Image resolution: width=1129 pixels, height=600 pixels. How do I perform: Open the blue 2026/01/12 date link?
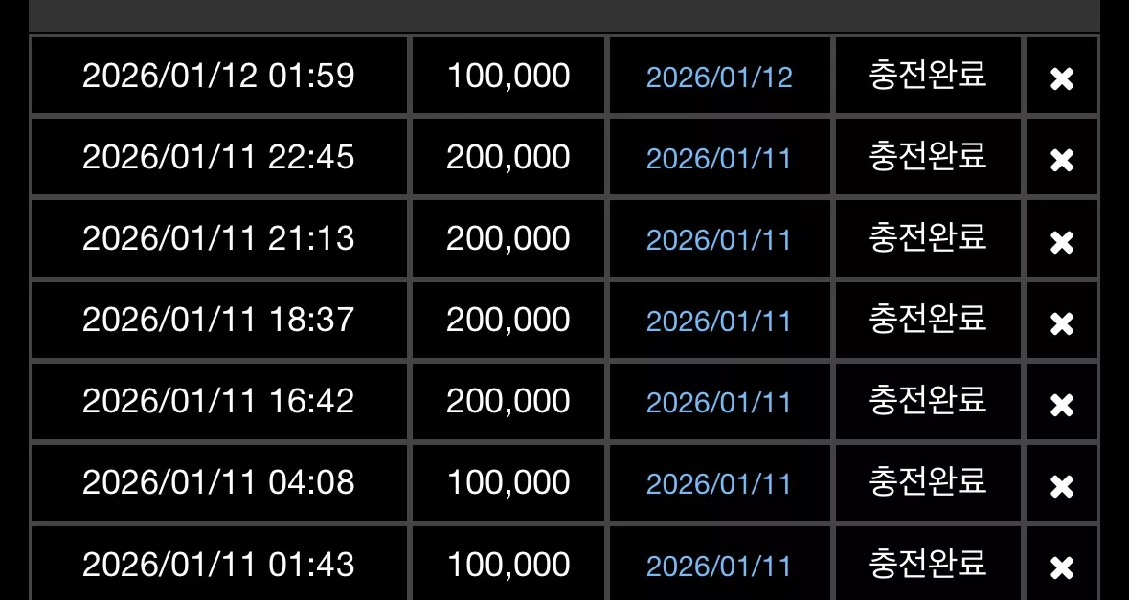pos(719,77)
